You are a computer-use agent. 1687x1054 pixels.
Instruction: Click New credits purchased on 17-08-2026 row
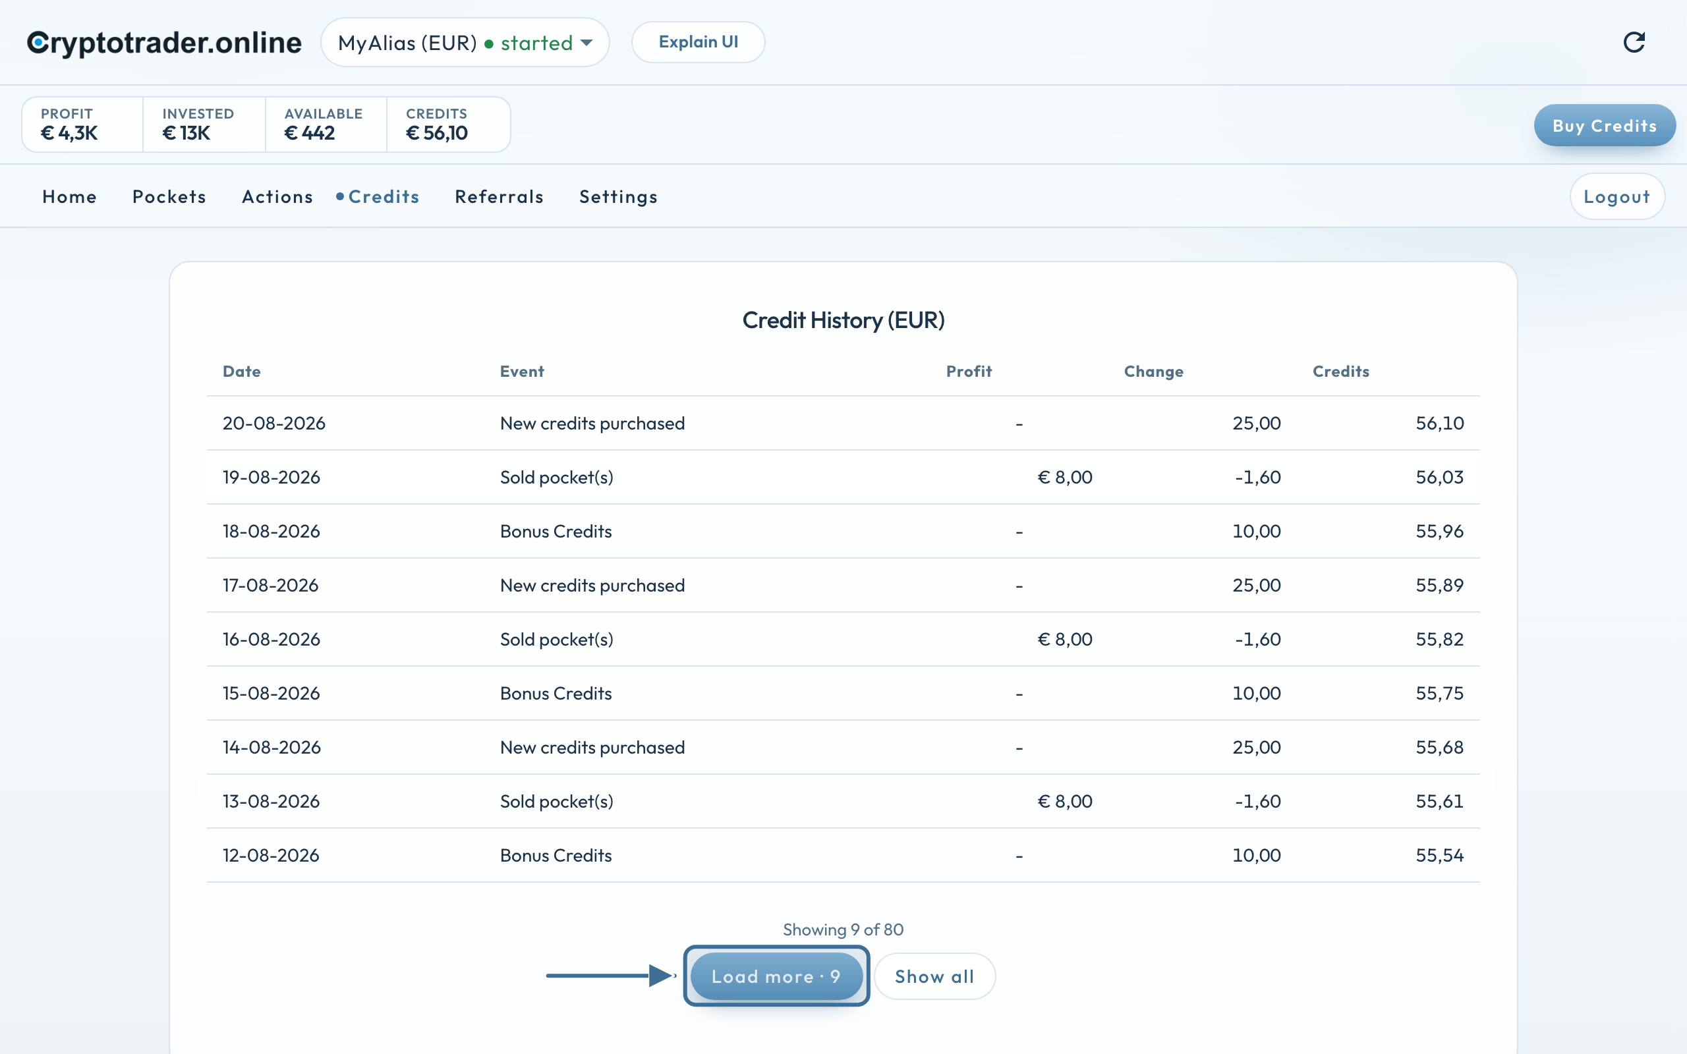592,586
